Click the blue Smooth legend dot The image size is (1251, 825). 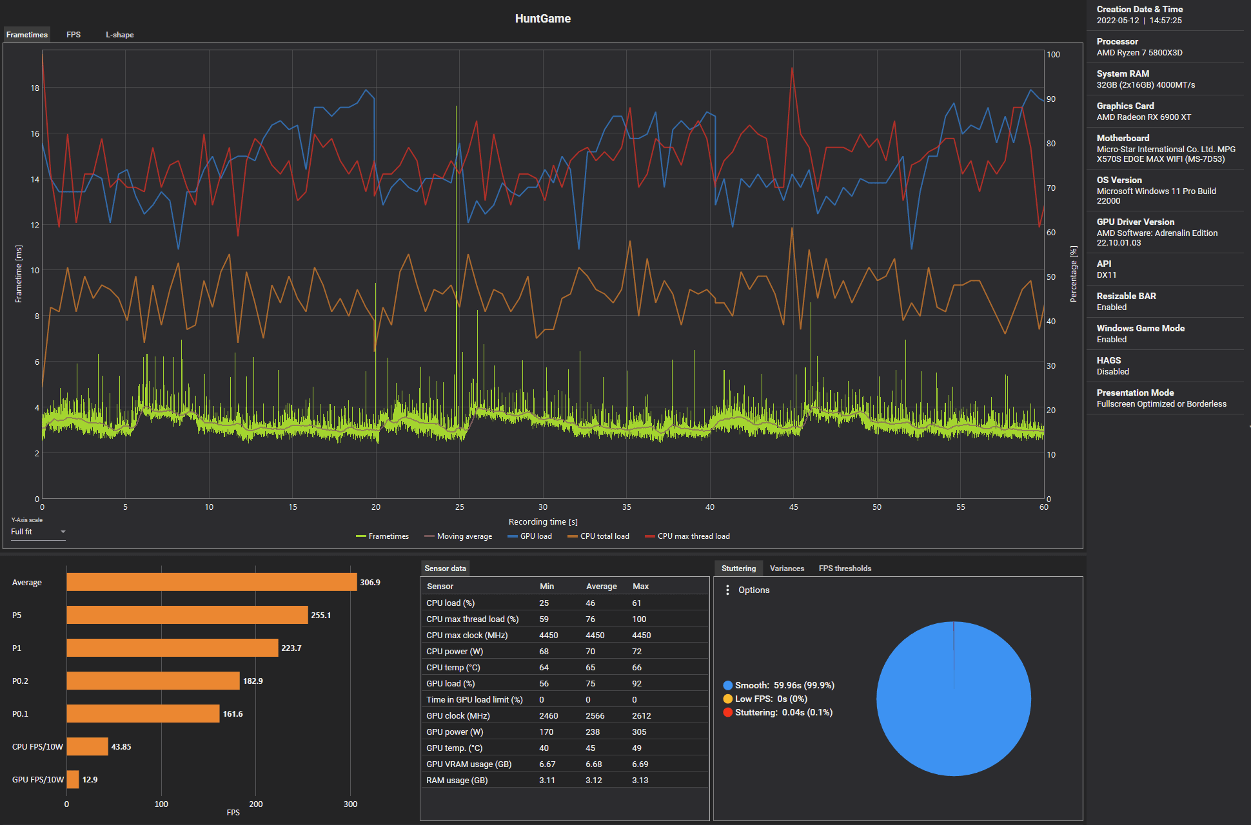point(728,686)
